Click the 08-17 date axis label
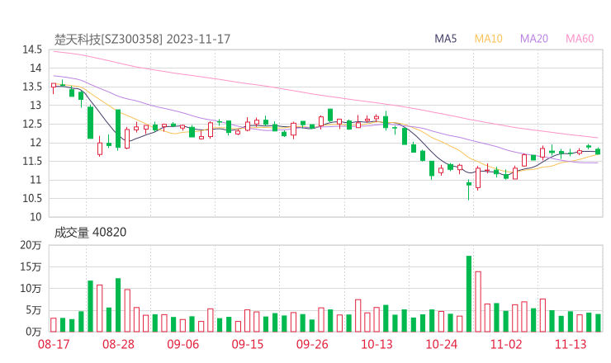The width and height of the screenshot is (611, 363). tap(54, 344)
